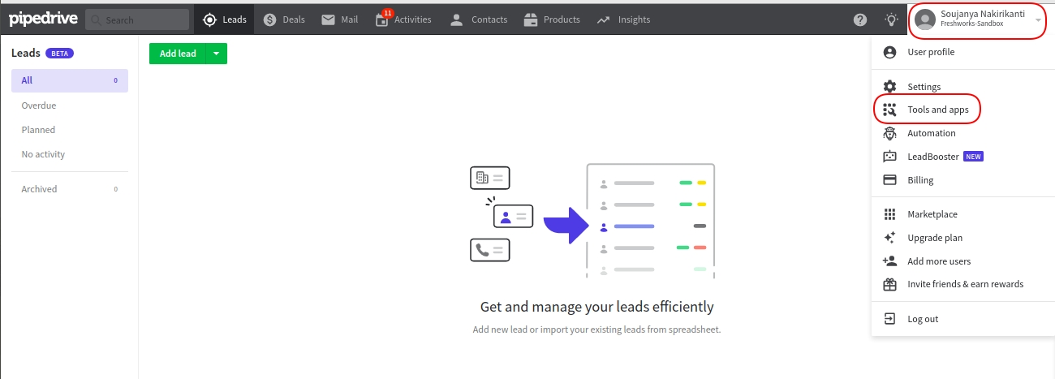Screen dimensions: 1055x379
Task: Click the Add lead button
Action: click(178, 54)
